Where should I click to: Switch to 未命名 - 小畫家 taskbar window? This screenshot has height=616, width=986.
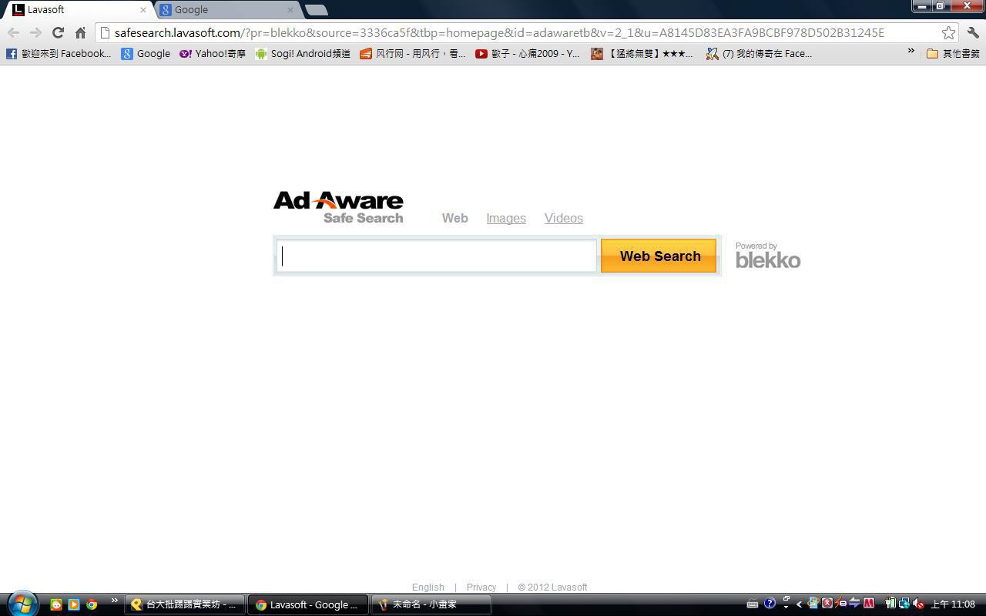point(431,604)
